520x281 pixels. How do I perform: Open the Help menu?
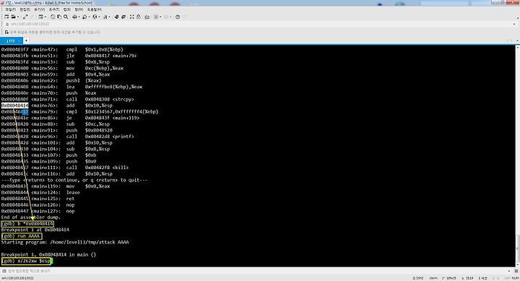click(95, 9)
